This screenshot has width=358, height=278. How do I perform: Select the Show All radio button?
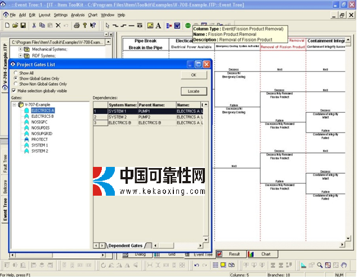click(16, 73)
